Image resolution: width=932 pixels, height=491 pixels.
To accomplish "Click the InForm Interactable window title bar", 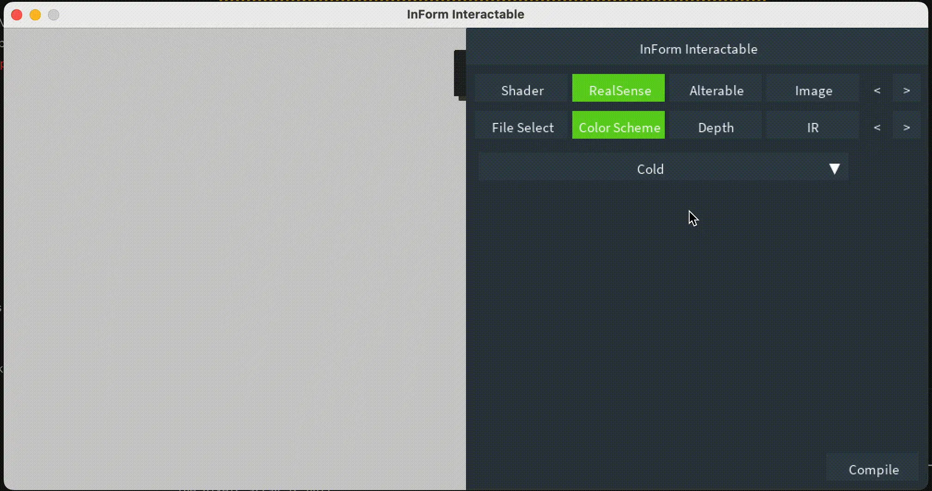I will [465, 14].
